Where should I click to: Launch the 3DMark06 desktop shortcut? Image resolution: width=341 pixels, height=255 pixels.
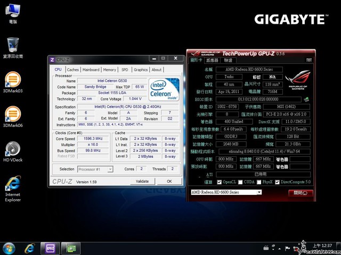coord(13,117)
